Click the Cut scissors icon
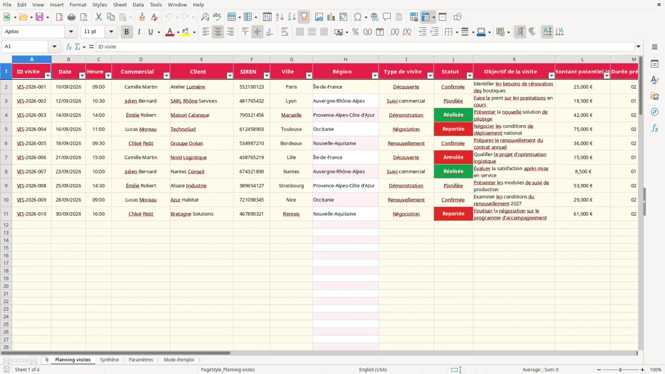 [99, 17]
